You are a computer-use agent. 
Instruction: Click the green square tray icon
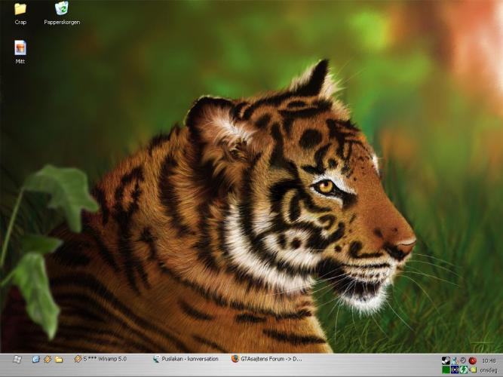[x=446, y=369]
